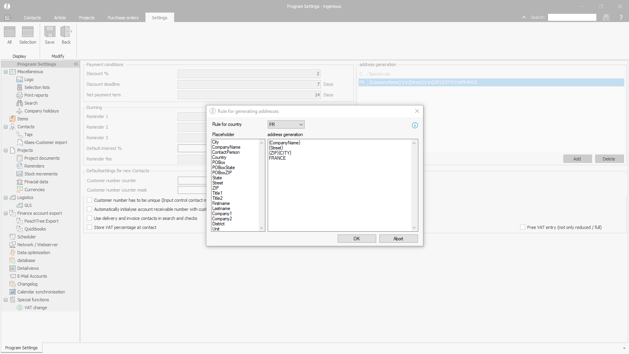Click the Abort button
The width and height of the screenshot is (629, 354).
tap(398, 239)
